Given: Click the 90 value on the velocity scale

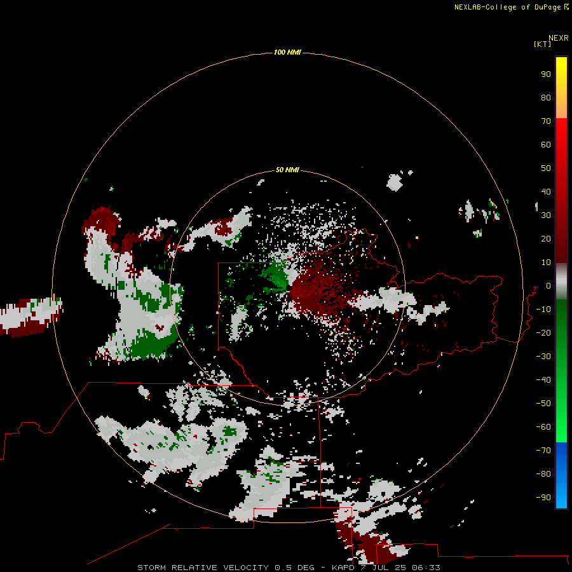Looking at the screenshot, I should pyautogui.click(x=546, y=74).
